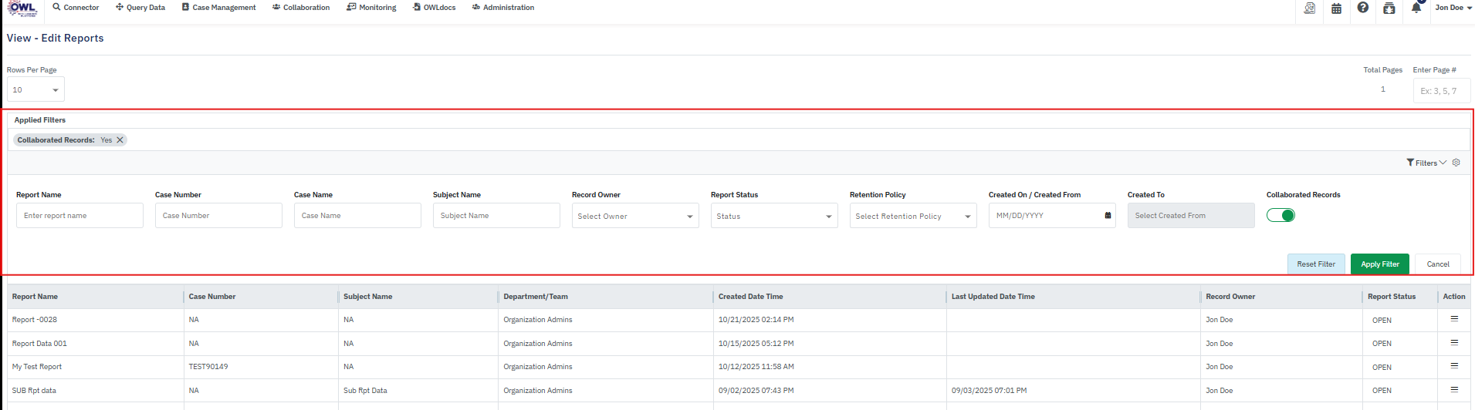The width and height of the screenshot is (1475, 410).
Task: Click the report stamp icon in header
Action: tap(1310, 8)
